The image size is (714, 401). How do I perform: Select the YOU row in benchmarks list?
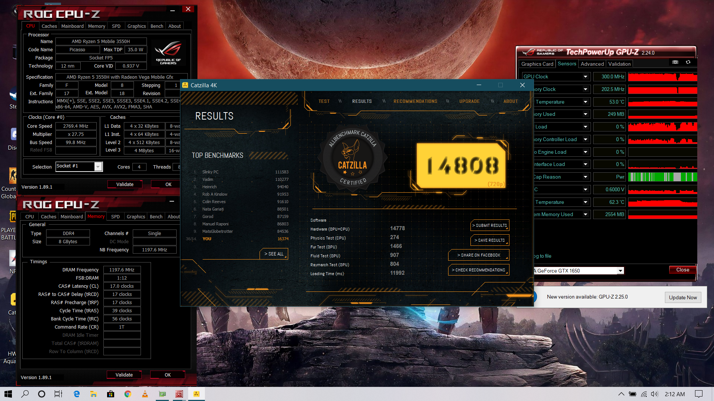(x=238, y=239)
